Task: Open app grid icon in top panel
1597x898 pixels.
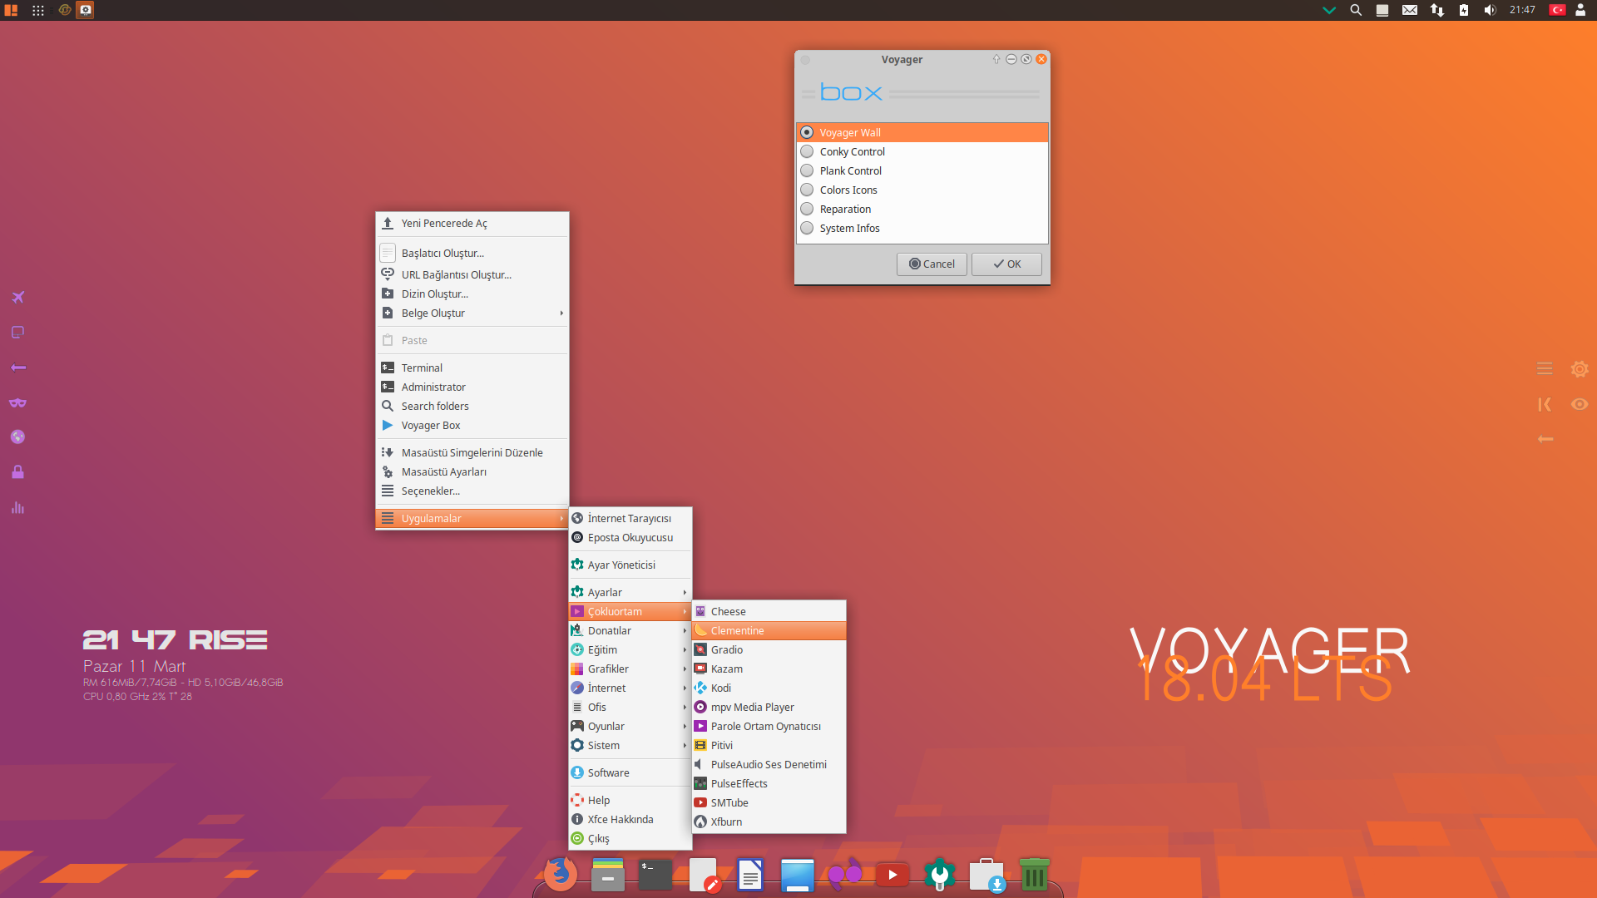Action: point(38,10)
